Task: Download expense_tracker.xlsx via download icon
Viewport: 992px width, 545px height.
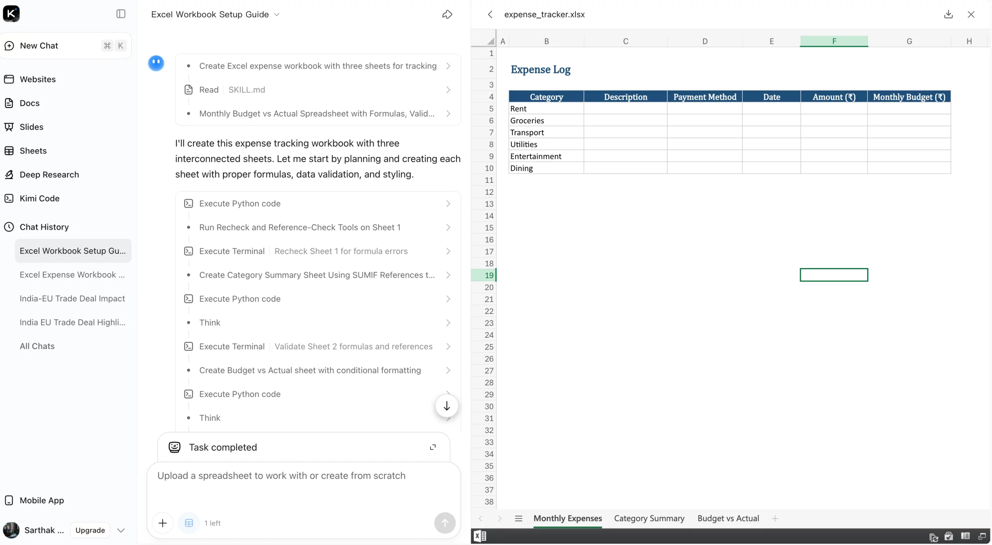Action: [x=948, y=14]
